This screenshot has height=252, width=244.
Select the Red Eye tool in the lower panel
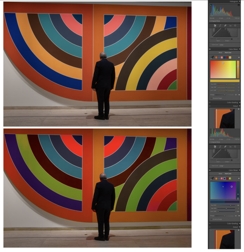click(230, 147)
